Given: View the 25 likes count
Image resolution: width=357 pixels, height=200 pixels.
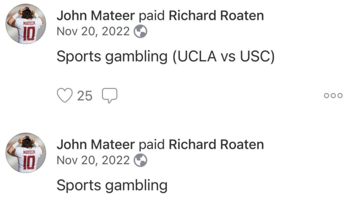Looking at the screenshot, I should (x=85, y=96).
